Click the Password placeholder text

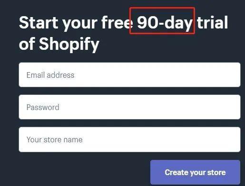(43, 107)
